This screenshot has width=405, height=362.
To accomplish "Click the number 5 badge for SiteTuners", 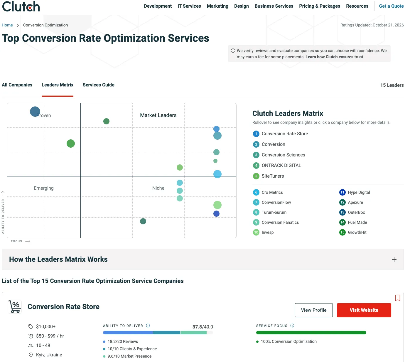I will pyautogui.click(x=256, y=176).
